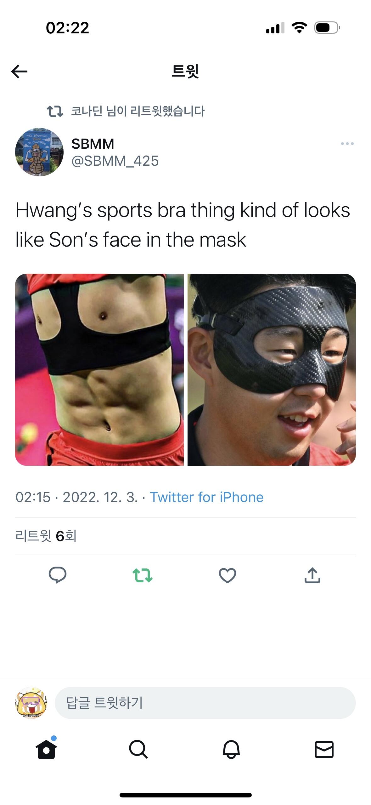Image resolution: width=371 pixels, height=805 pixels.
Task: Tap the @SBMM_425 handle
Action: [115, 161]
